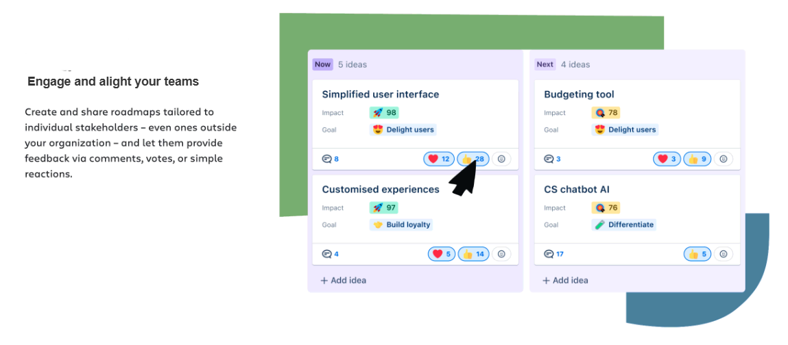Select the Next column label

click(x=545, y=64)
